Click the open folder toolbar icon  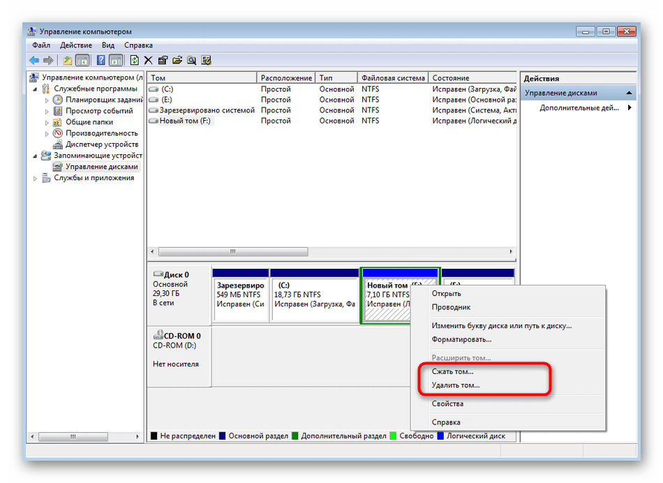tap(177, 60)
